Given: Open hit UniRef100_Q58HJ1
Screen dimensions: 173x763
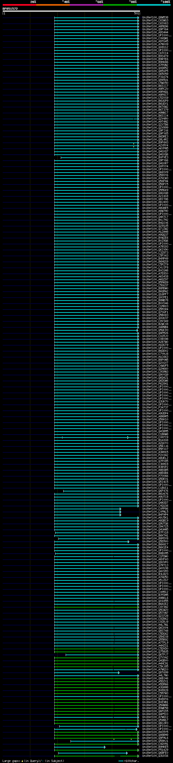Looking at the screenshot, I should pyautogui.click(x=155, y=741).
